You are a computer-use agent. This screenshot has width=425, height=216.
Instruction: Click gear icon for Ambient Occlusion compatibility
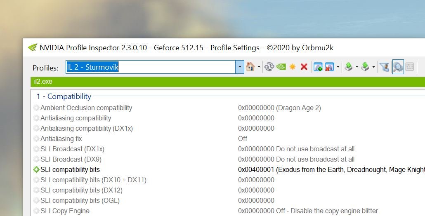tap(36, 108)
